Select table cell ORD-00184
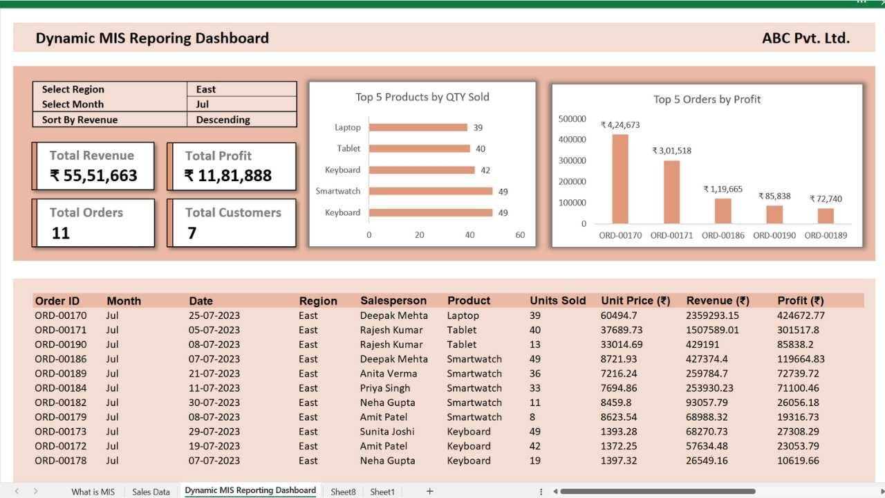The width and height of the screenshot is (885, 498). point(61,388)
